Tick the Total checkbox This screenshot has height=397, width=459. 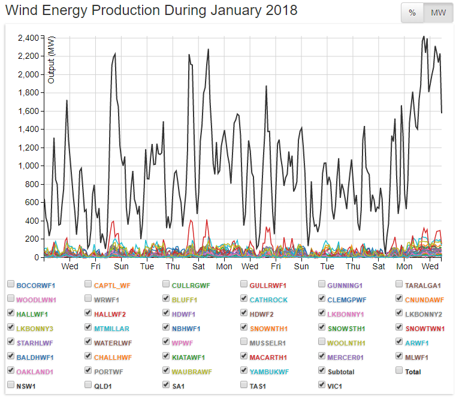[x=400, y=371]
